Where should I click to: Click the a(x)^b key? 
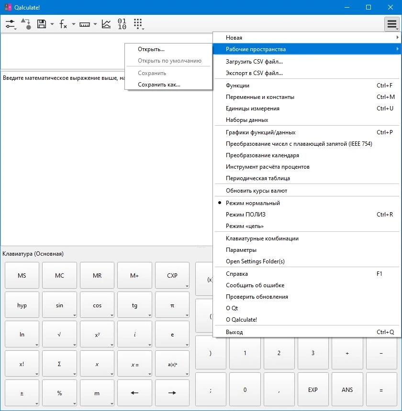pos(172,364)
